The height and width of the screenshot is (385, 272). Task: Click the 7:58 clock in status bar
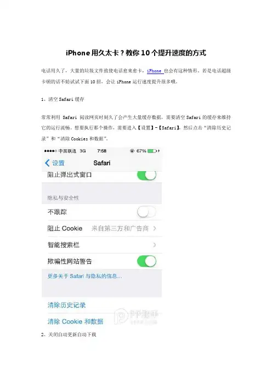[x=101, y=151]
